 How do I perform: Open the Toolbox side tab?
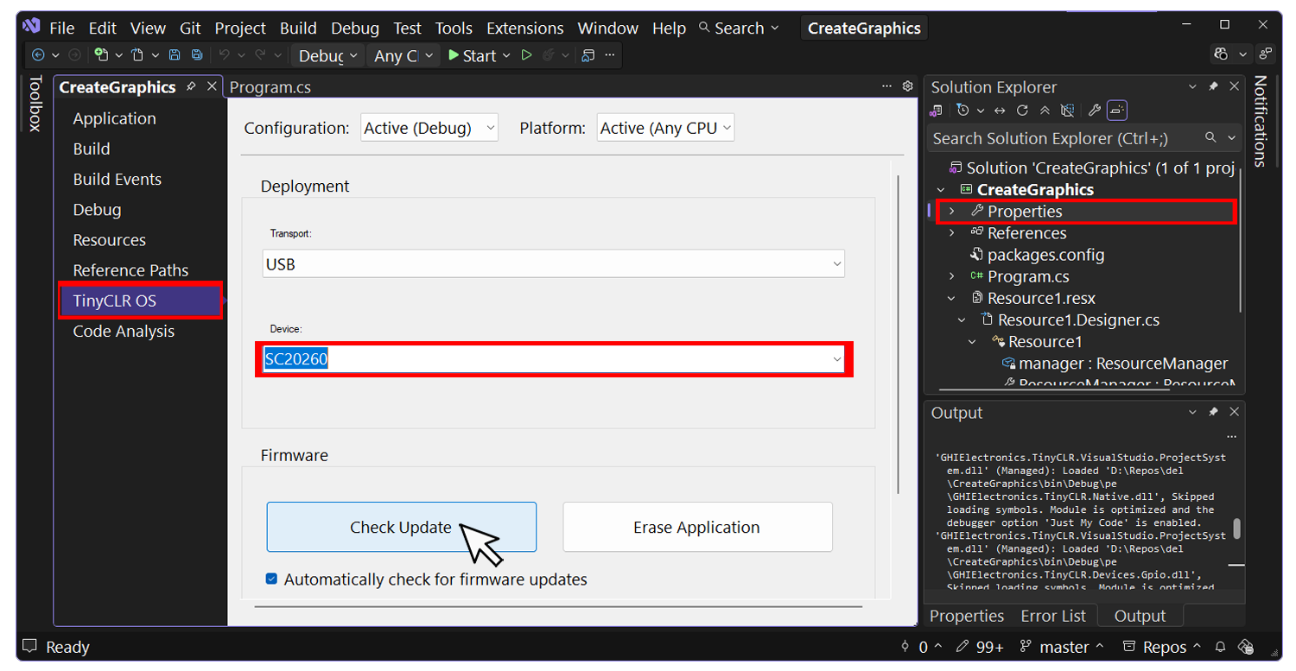coord(35,104)
